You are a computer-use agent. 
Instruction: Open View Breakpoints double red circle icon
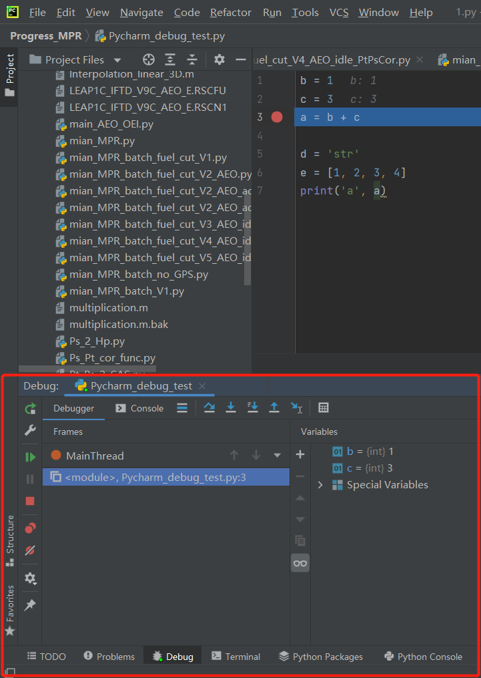30,528
